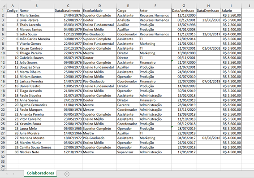The image size is (254, 178).
Task: Select the Analista cargo cell
Action: click(x=128, y=20)
